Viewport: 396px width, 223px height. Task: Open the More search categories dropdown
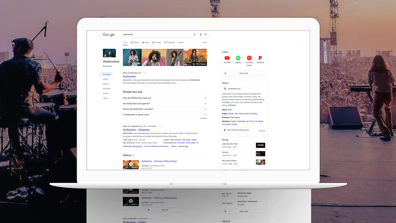180,42
